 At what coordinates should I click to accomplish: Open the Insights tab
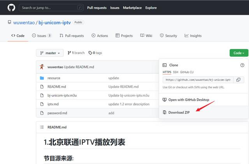[x=193, y=36]
